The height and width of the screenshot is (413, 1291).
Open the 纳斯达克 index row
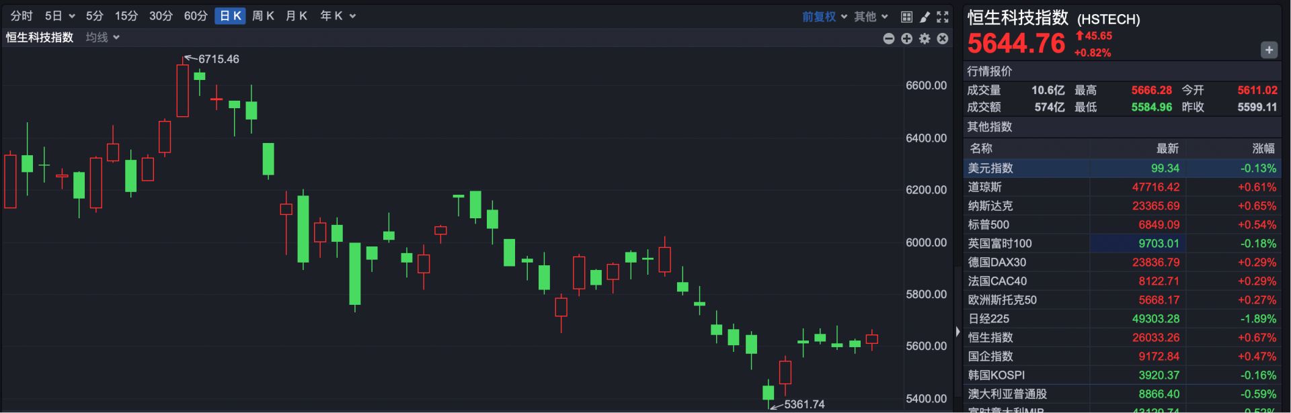click(990, 206)
